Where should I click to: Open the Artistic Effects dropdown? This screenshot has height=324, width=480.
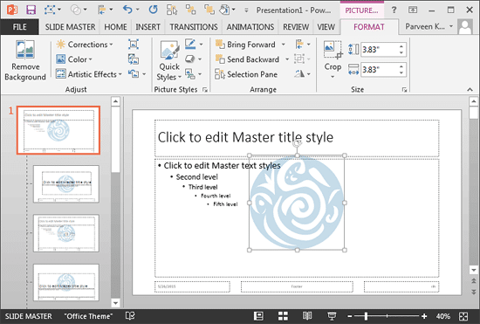[89, 74]
